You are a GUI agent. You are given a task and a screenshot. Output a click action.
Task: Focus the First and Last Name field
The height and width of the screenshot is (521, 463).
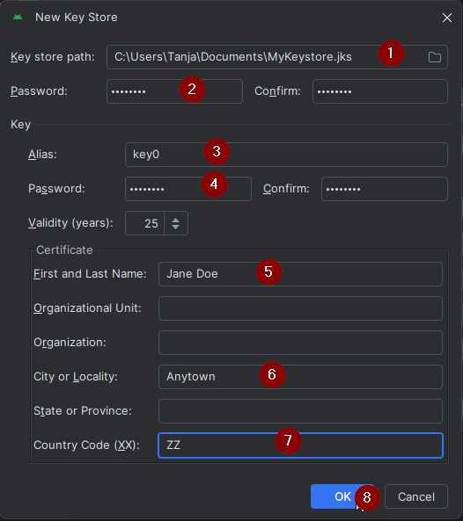pos(300,274)
